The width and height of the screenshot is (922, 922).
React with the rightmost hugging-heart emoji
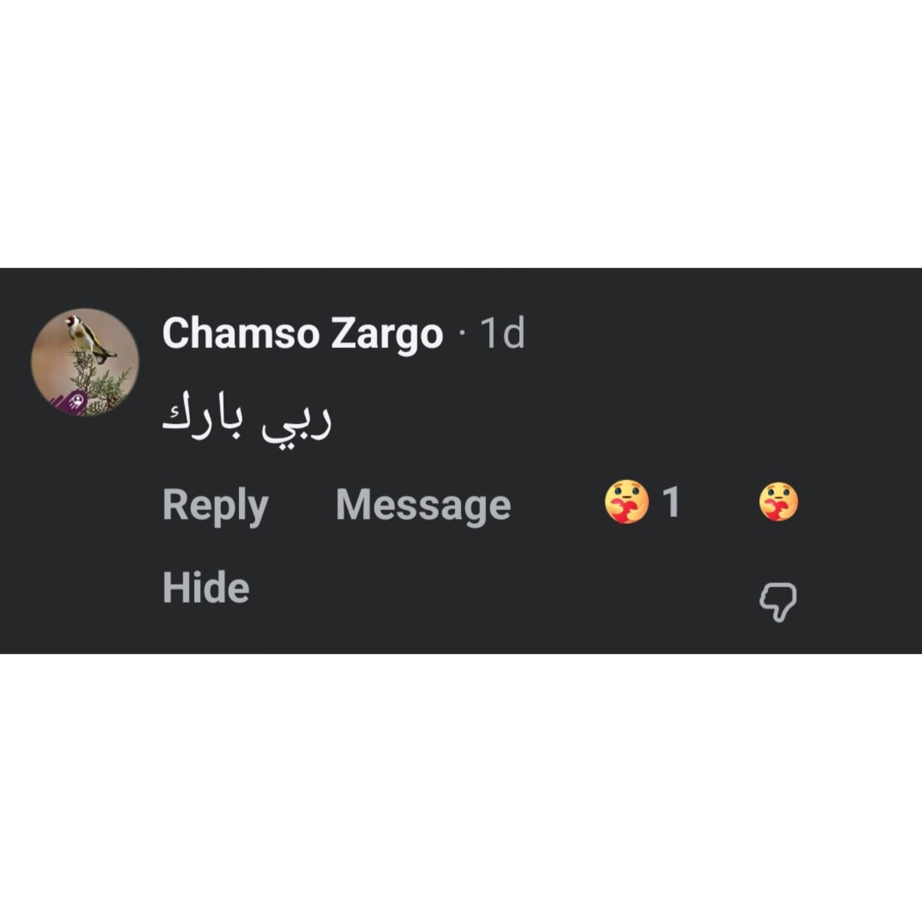pos(778,502)
